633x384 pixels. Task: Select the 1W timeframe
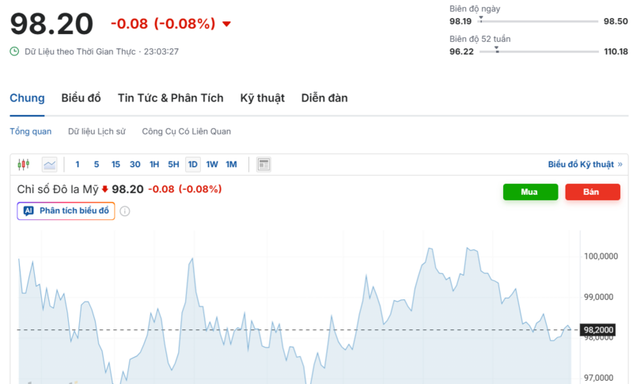pyautogui.click(x=212, y=165)
